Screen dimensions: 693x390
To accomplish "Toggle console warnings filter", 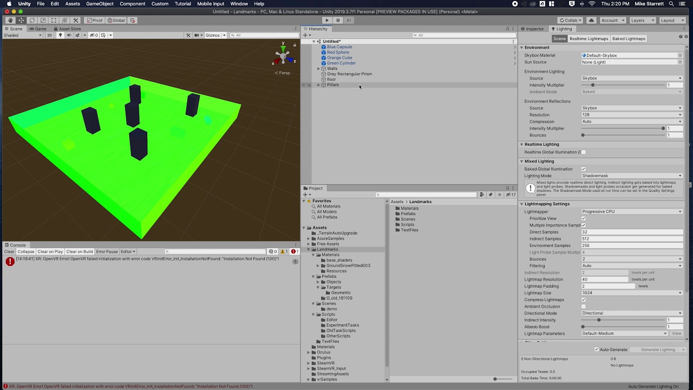I will [x=284, y=251].
